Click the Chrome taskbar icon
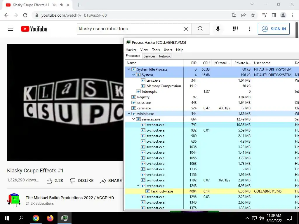The image size is (299, 224). [36, 218]
